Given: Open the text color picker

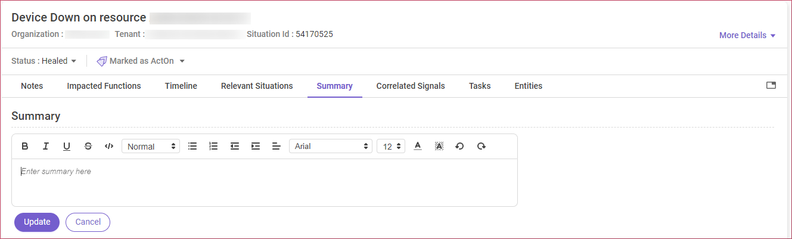Looking at the screenshot, I should 418,146.
